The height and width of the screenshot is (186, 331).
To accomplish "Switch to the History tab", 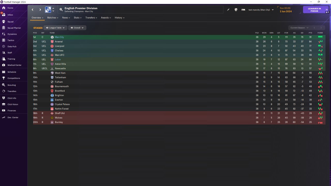I will click(x=119, y=18).
